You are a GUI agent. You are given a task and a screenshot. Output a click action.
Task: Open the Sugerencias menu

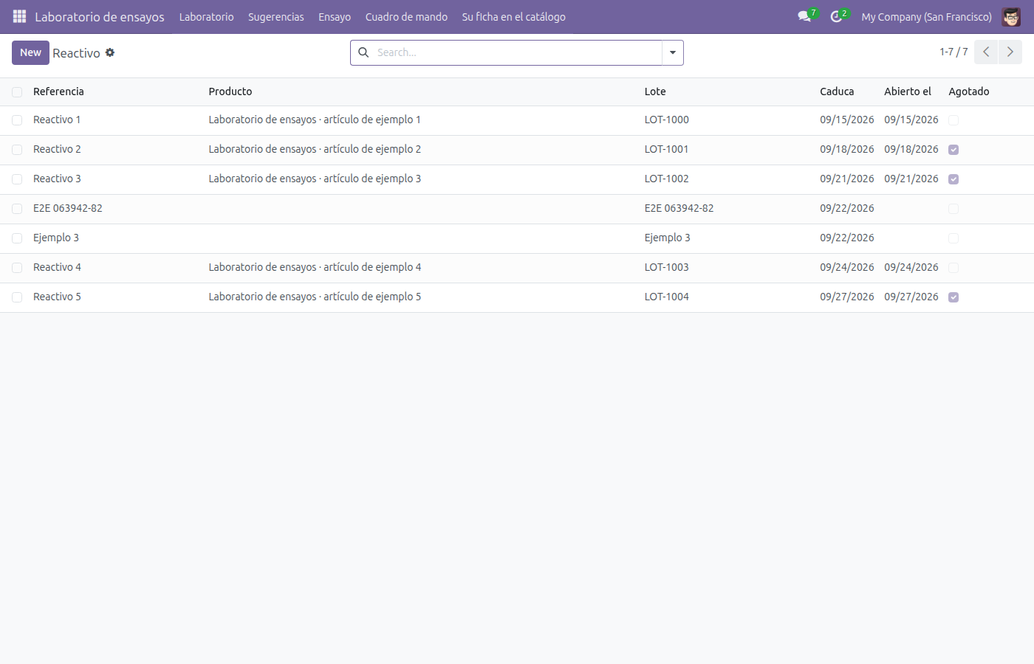[x=276, y=16]
